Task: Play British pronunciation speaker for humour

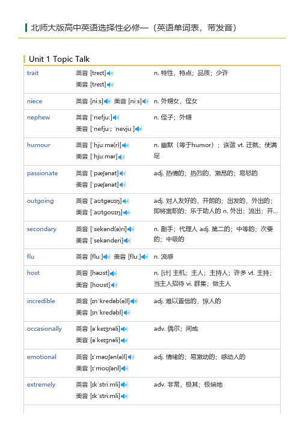Action: (x=126, y=145)
